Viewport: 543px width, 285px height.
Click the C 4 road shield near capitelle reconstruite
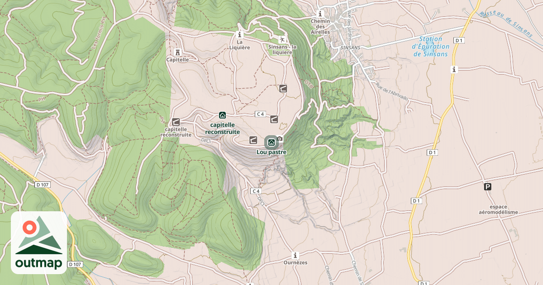(260, 114)
